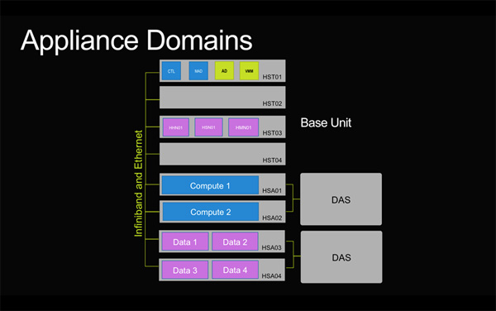Click the Data 4 box

click(x=235, y=270)
